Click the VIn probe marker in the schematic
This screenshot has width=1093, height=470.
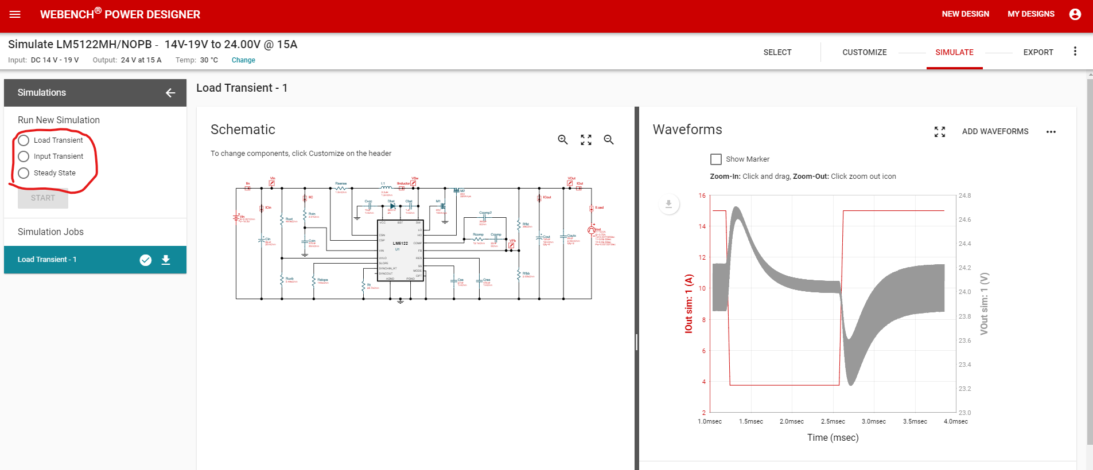(x=272, y=183)
